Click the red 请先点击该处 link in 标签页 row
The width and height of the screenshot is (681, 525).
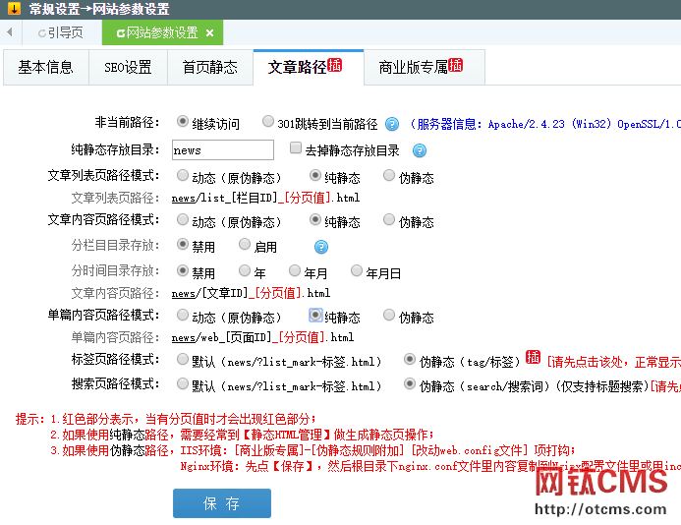(x=613, y=362)
